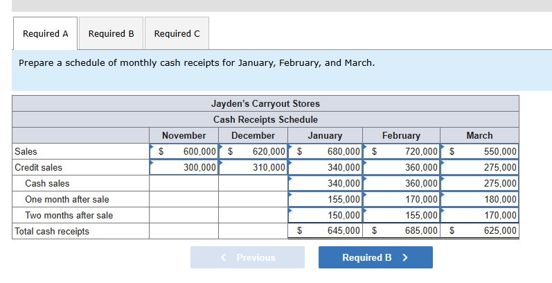Click the Jayden's Carryout Stores title
Screen dimensions: 552x283
pyautogui.click(x=265, y=103)
